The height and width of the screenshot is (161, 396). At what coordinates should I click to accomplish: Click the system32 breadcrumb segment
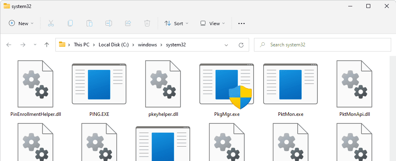(x=176, y=45)
